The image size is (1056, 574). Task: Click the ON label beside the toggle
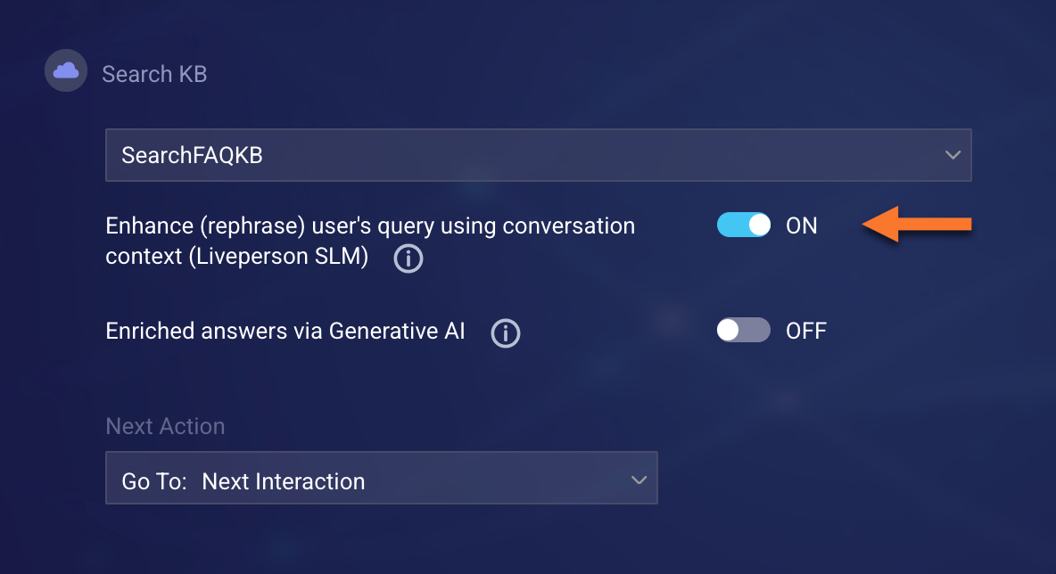[x=801, y=226]
